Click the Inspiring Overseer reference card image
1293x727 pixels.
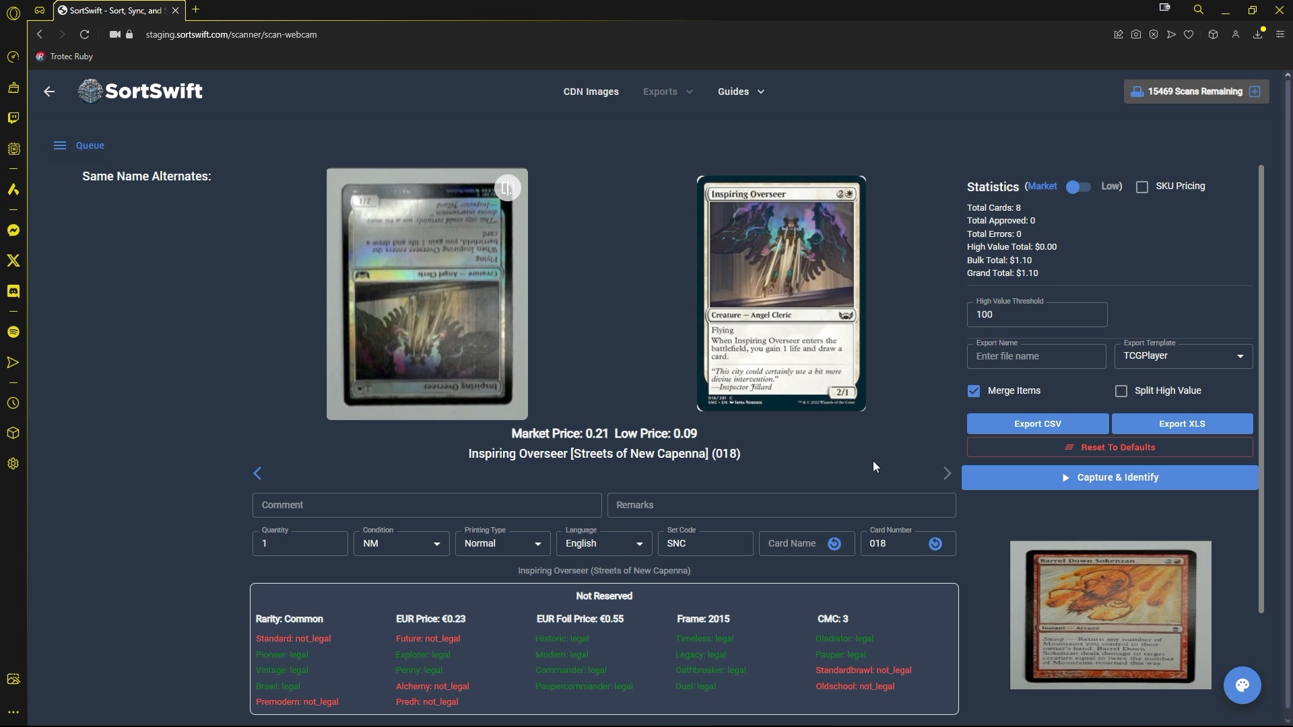tap(781, 293)
